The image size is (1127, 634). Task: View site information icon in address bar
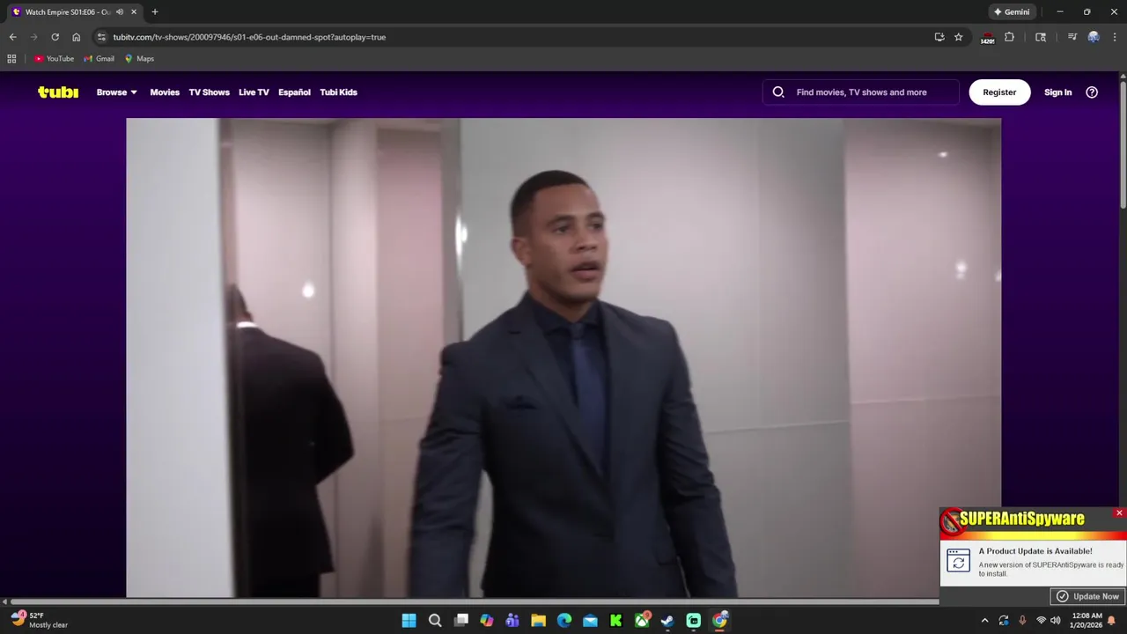pos(101,37)
